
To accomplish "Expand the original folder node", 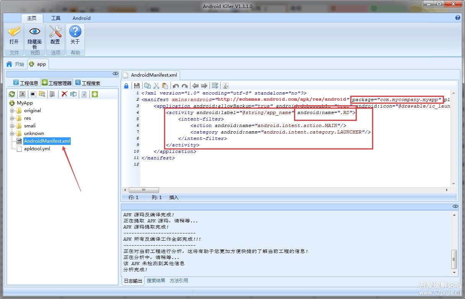I will click(12, 111).
